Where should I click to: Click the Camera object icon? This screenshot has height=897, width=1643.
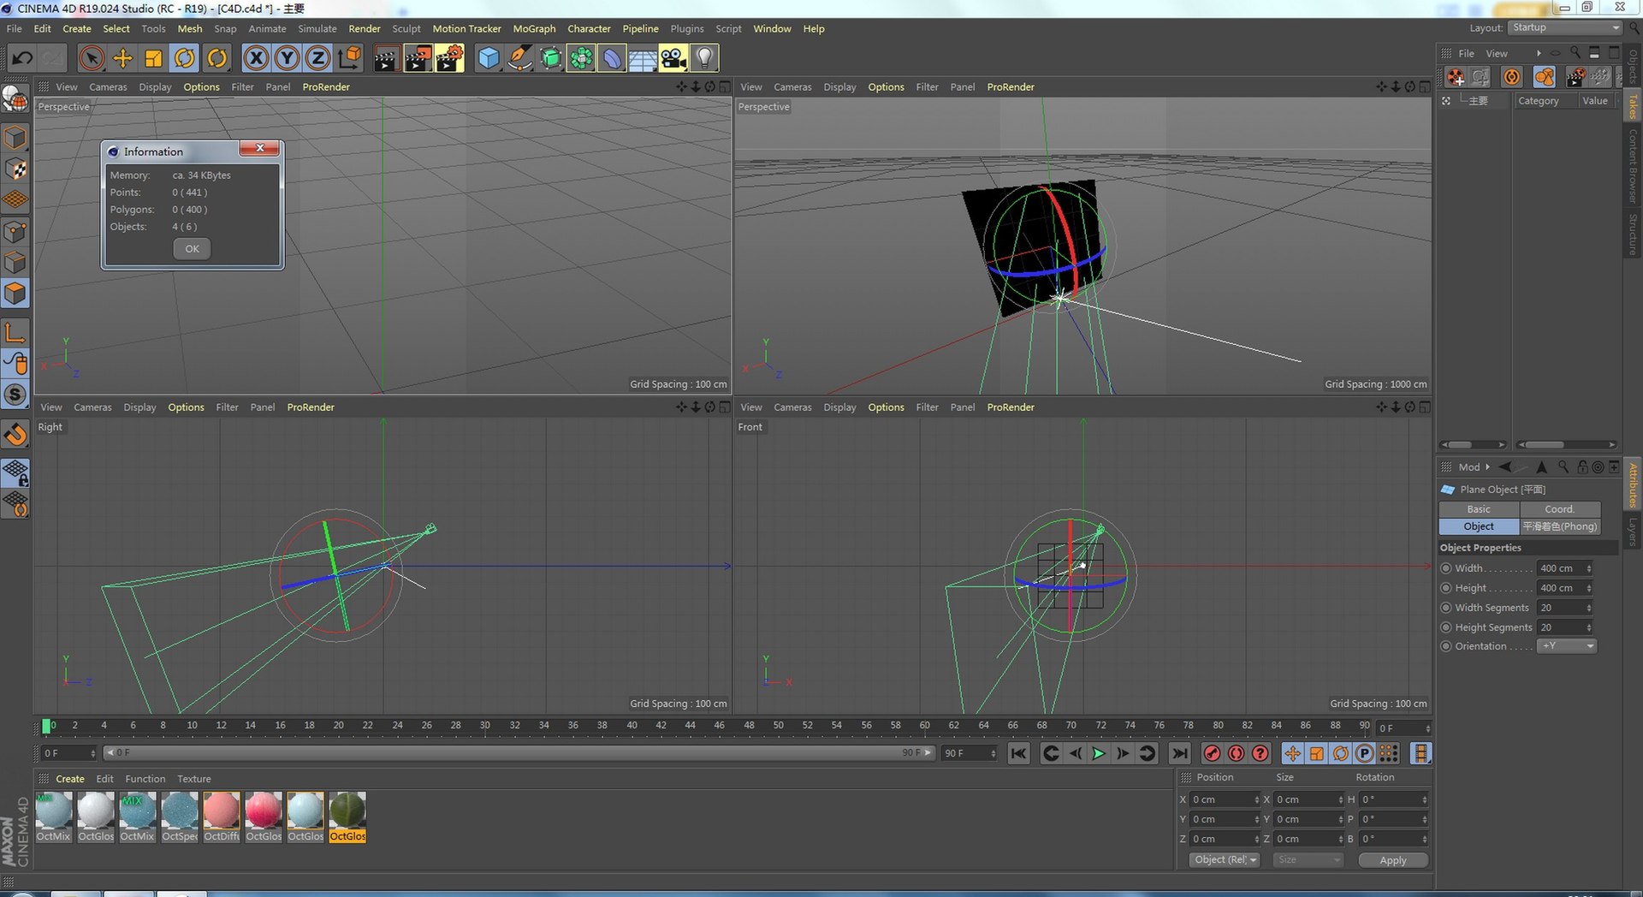tap(673, 58)
